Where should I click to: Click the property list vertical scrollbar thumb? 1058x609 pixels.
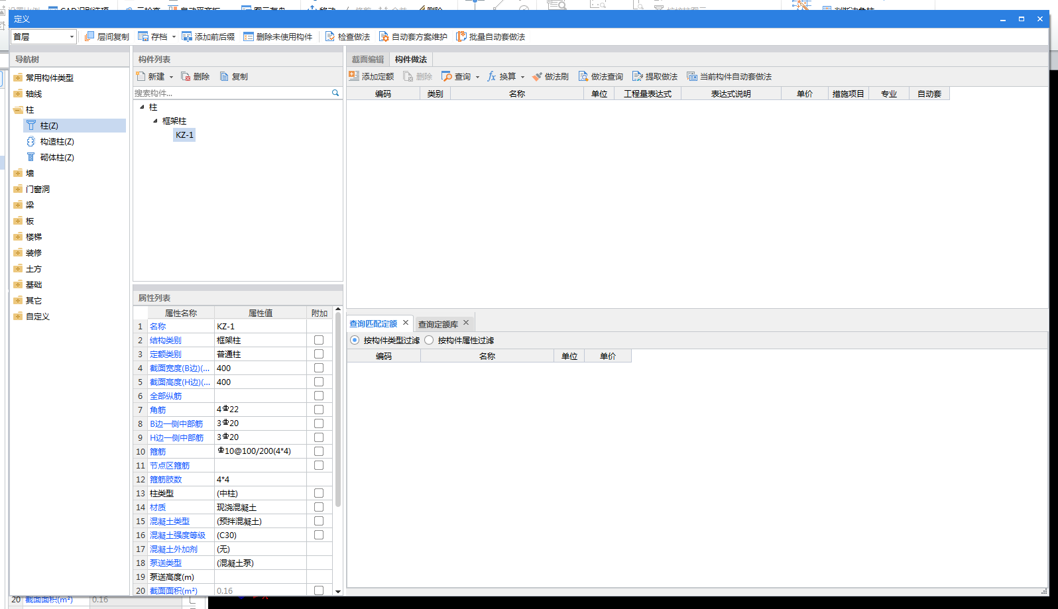coord(338,411)
